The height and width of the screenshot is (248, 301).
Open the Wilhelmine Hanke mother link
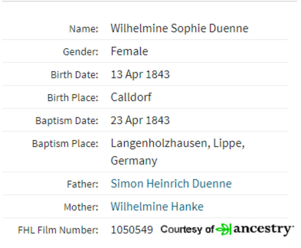(157, 207)
